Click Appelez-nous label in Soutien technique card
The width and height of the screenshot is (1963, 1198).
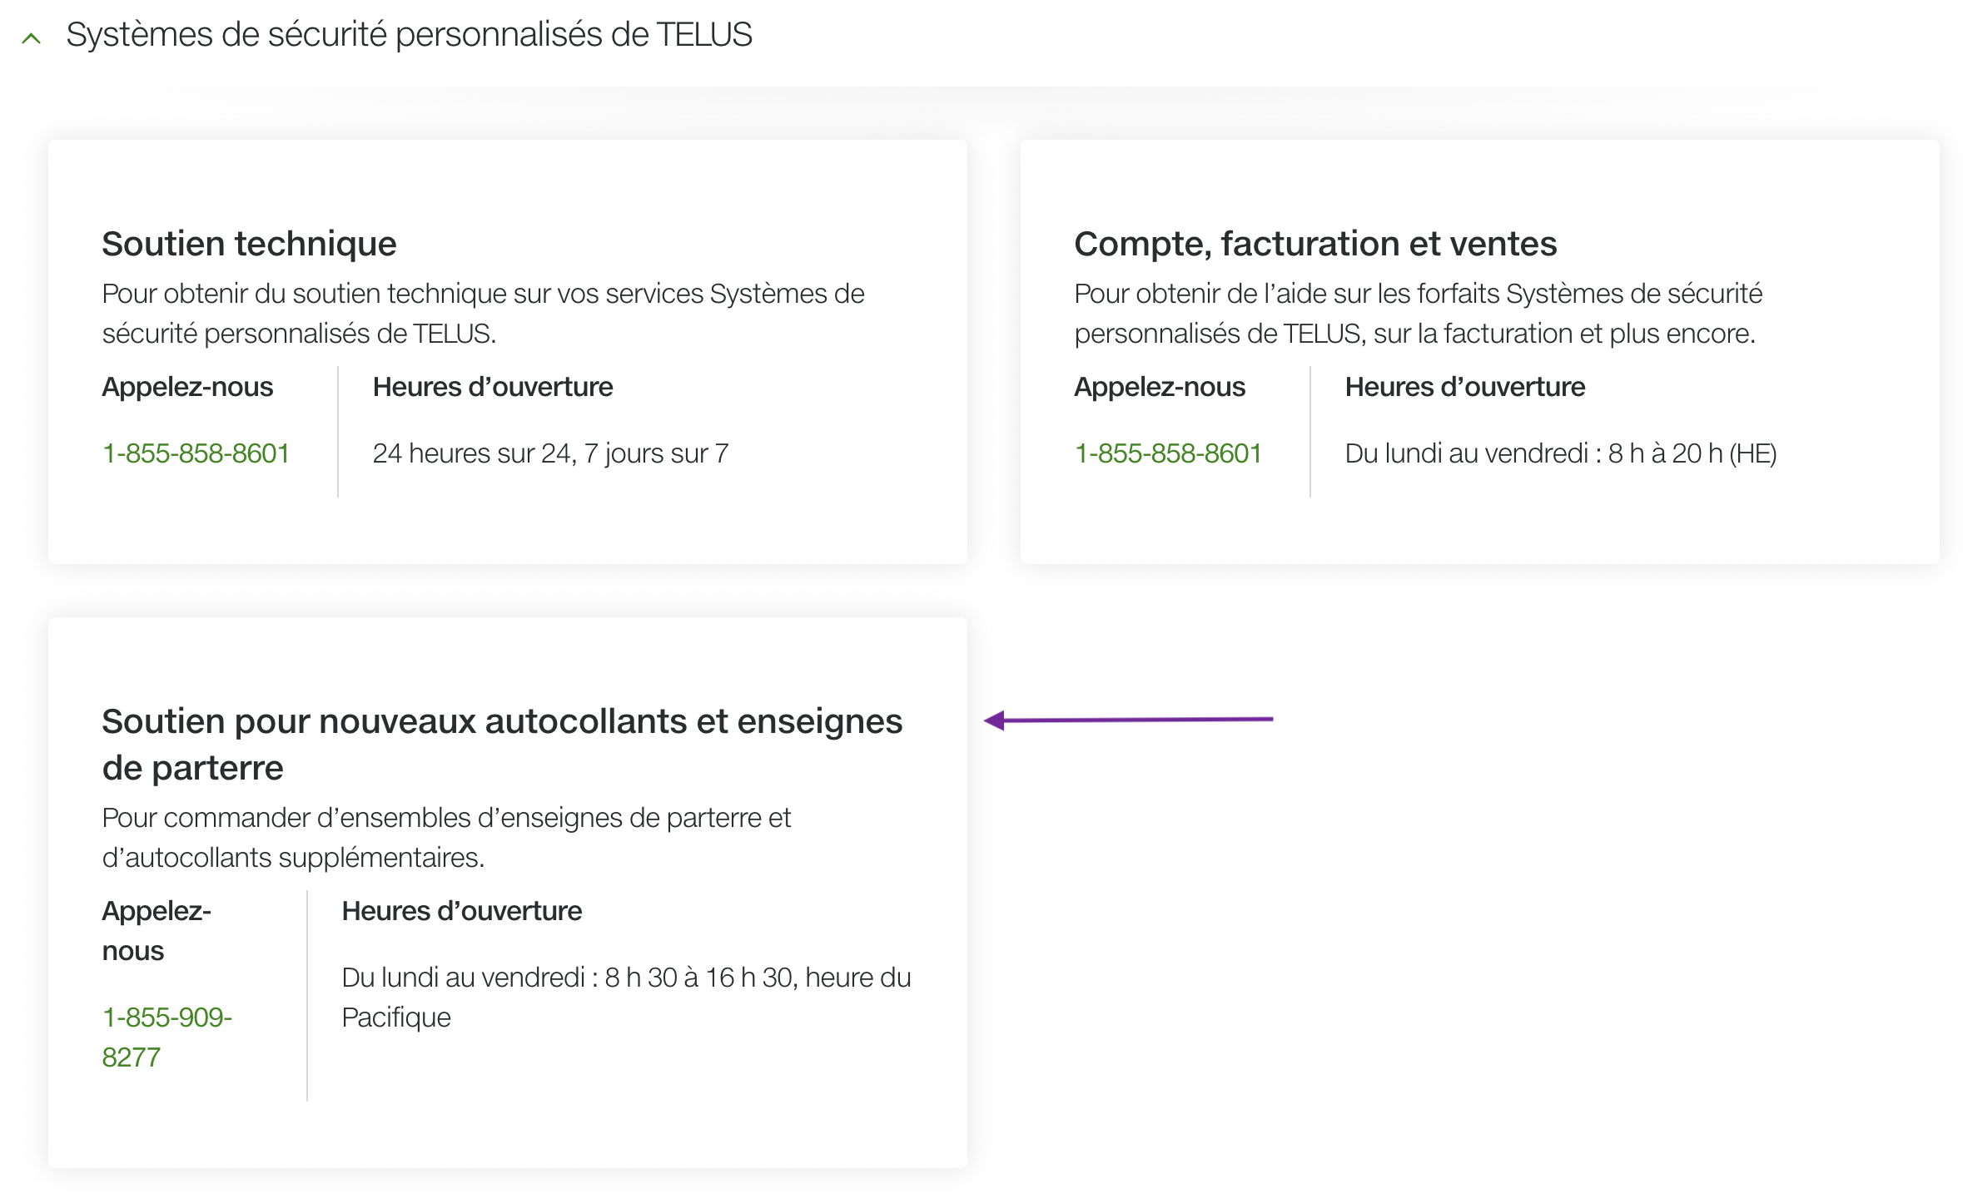(x=187, y=387)
